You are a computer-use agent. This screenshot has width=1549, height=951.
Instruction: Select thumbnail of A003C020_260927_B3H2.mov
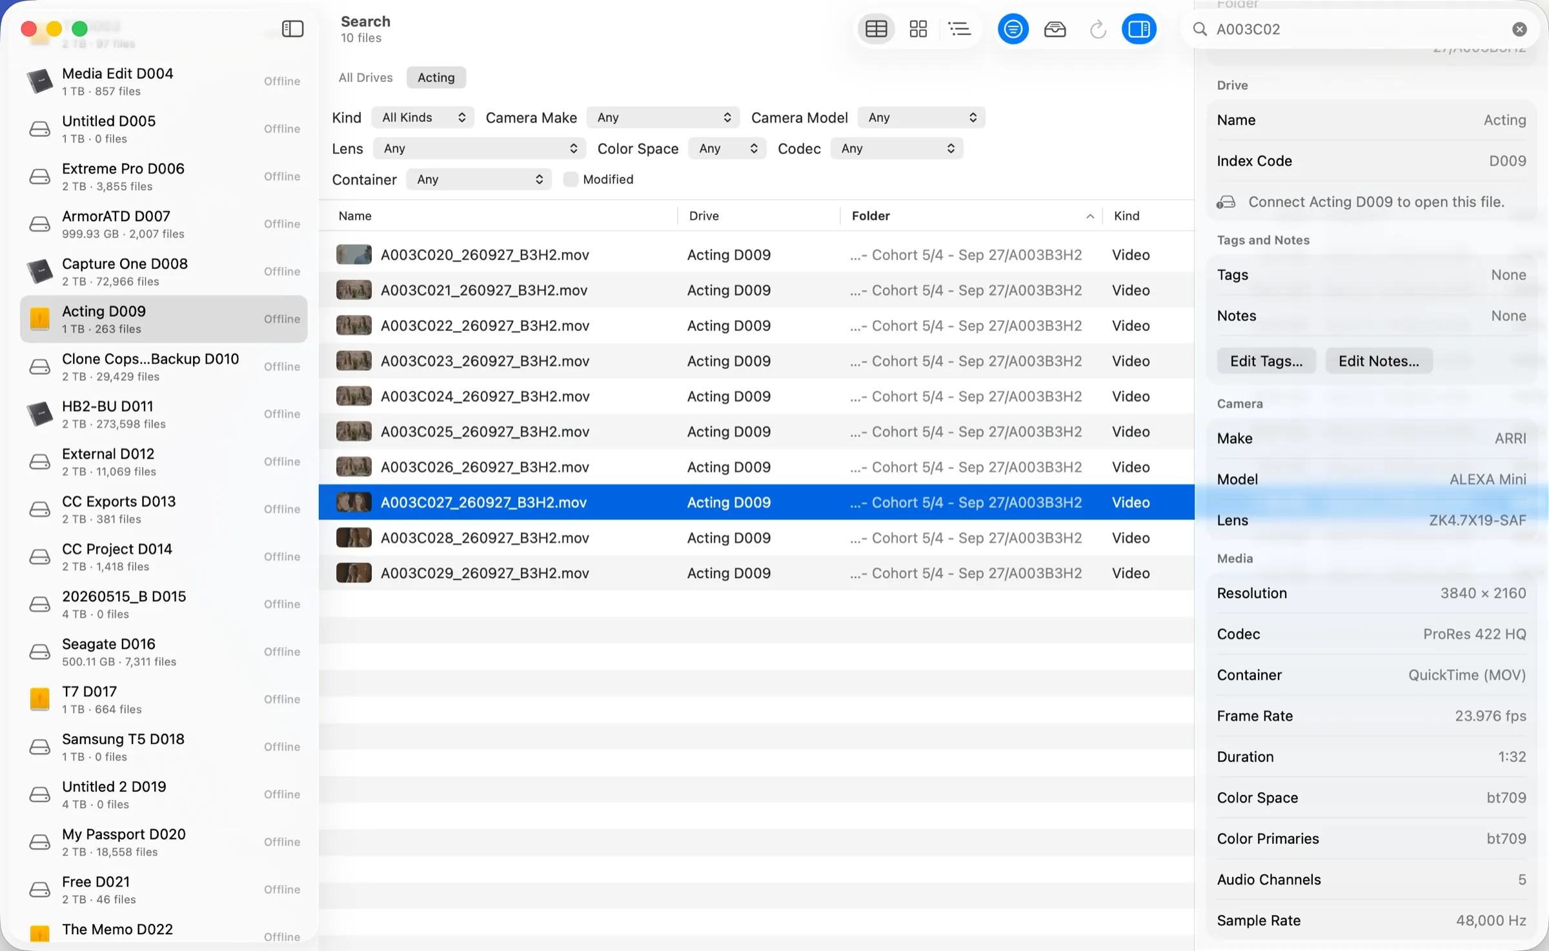click(x=354, y=255)
